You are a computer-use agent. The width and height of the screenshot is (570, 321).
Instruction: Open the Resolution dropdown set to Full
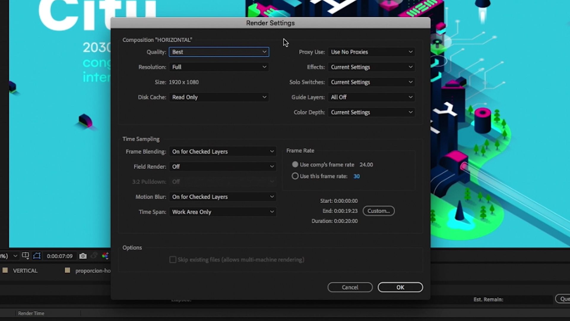(219, 67)
